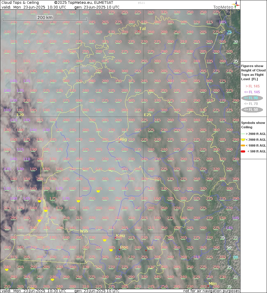
Task: Click the '<= FL 50' legend entry
Action: [252, 110]
